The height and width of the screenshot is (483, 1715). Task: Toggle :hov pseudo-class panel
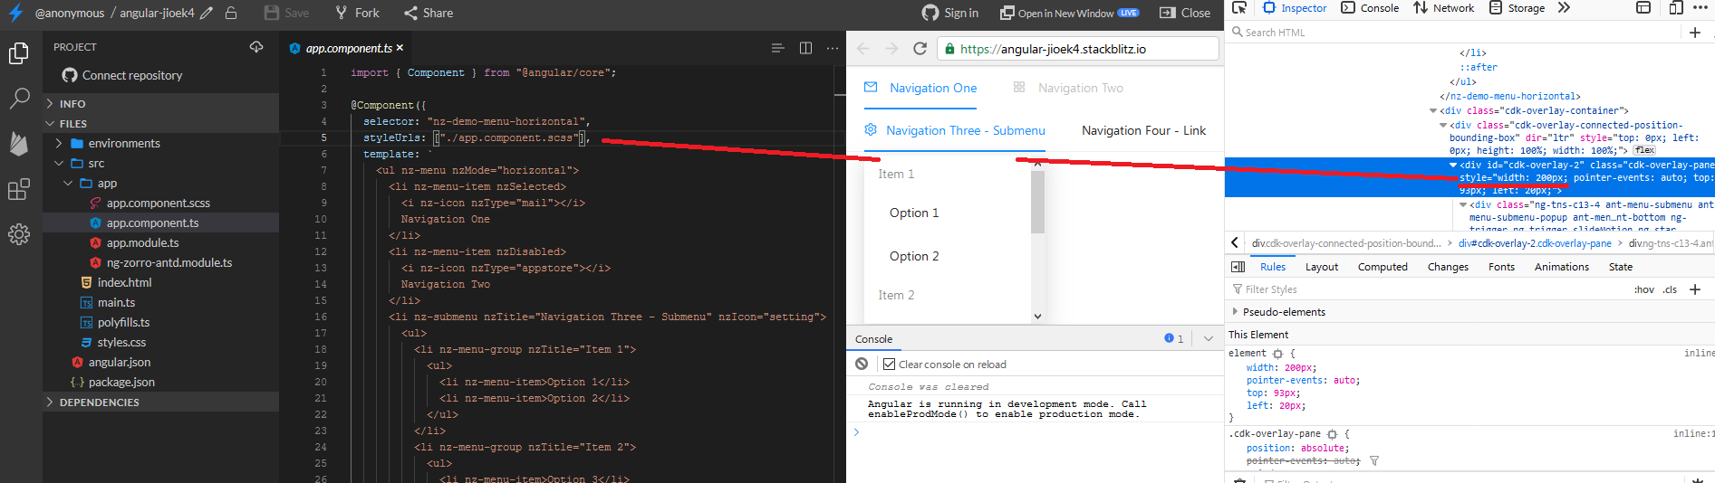click(1643, 289)
